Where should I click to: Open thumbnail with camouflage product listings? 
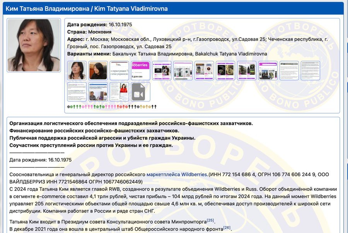tap(225, 70)
